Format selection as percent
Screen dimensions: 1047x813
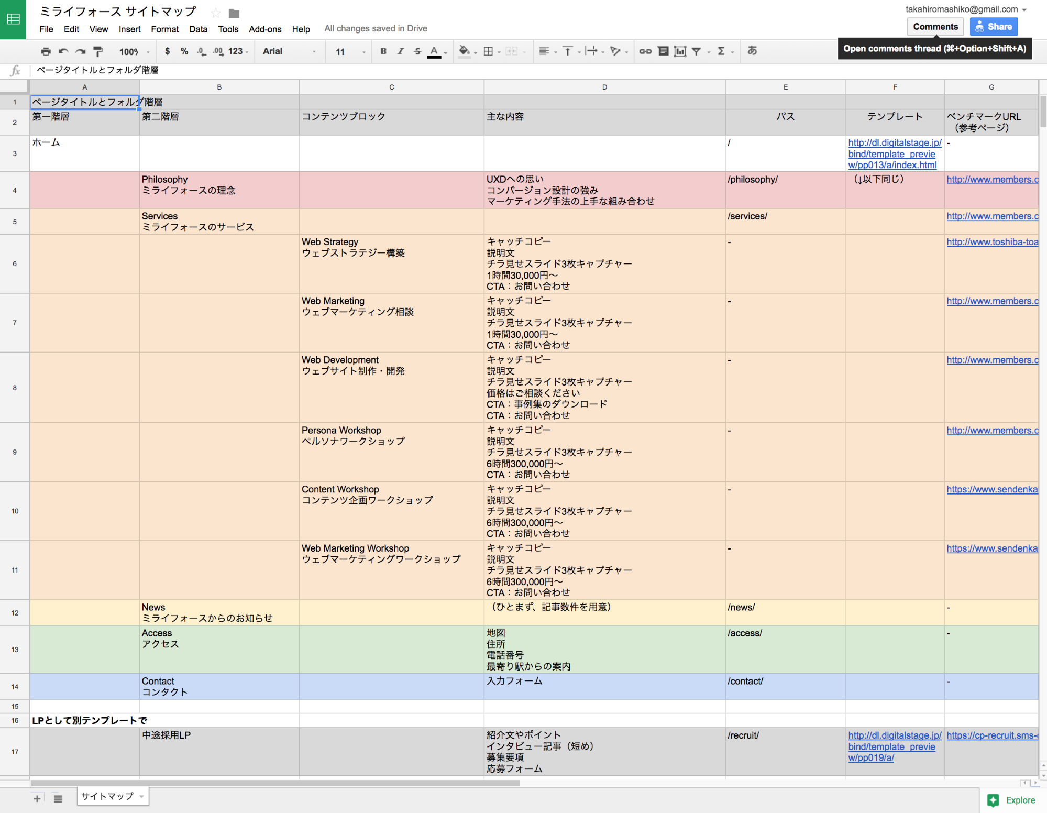coord(184,51)
